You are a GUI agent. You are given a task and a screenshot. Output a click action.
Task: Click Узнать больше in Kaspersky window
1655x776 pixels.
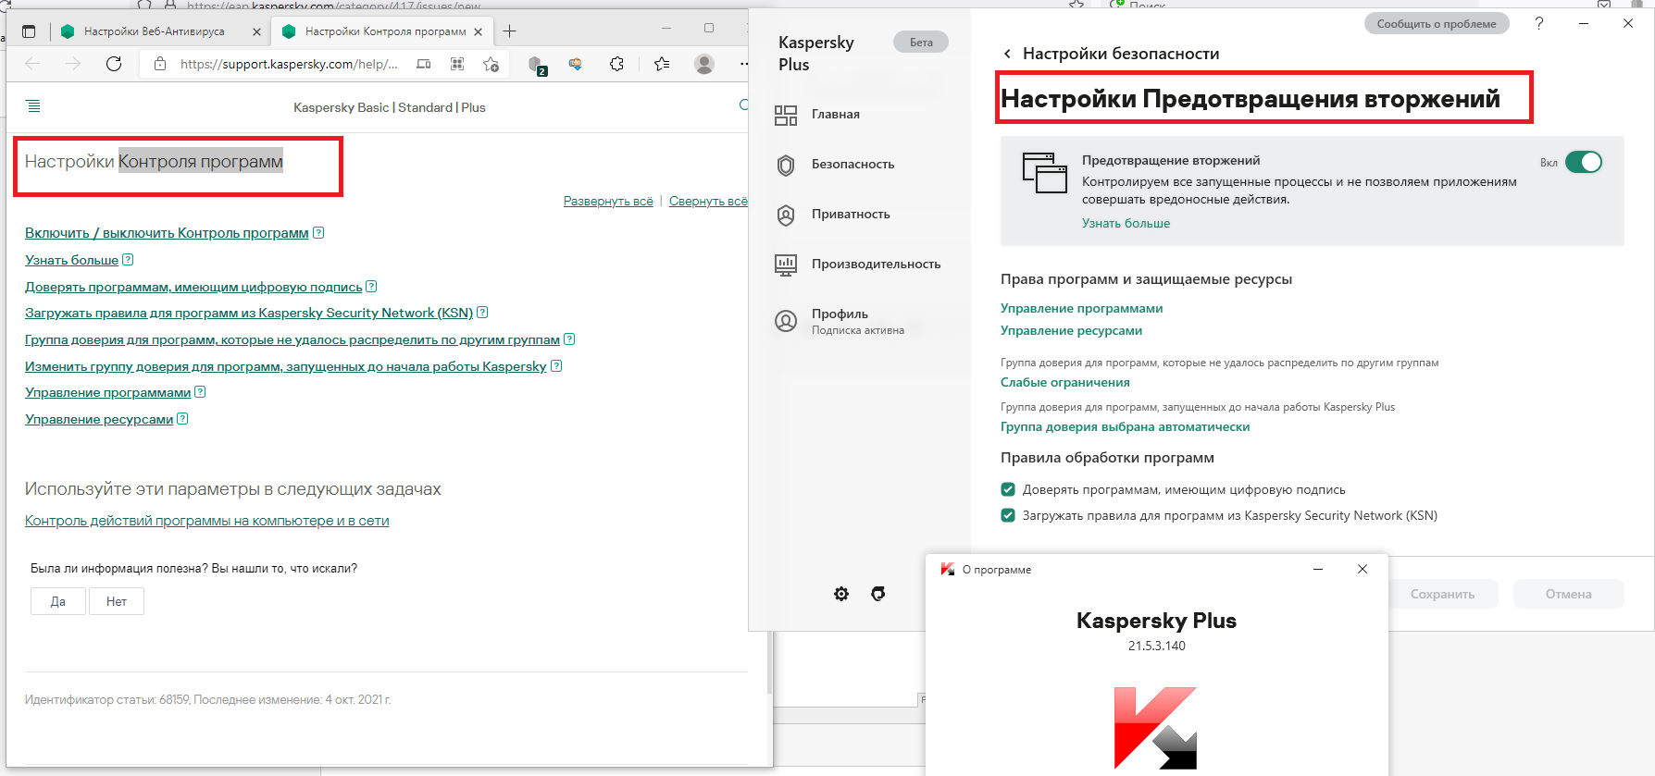coord(1126,223)
